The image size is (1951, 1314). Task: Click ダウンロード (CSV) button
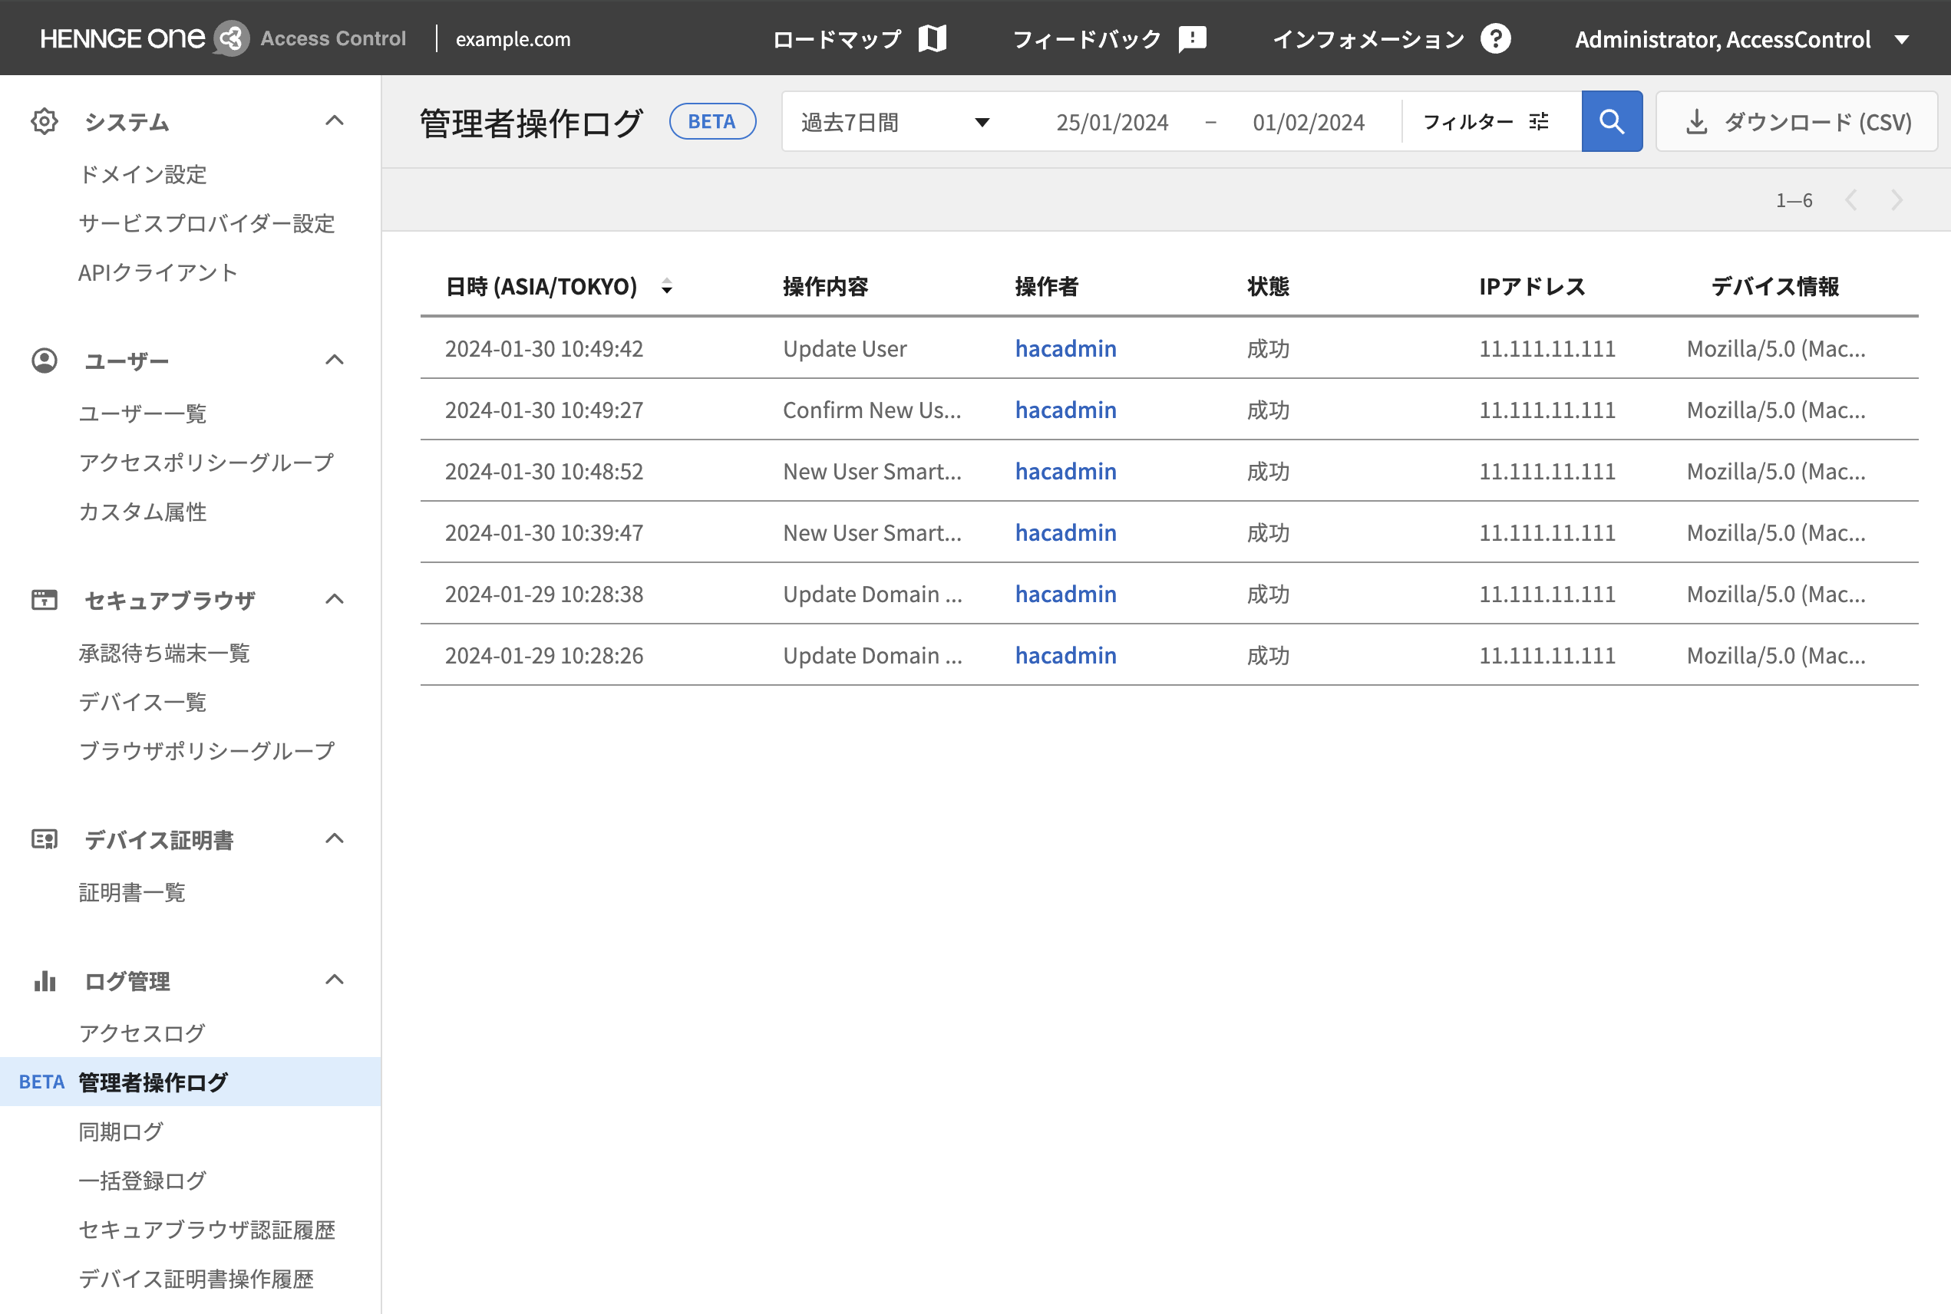[x=1797, y=121]
